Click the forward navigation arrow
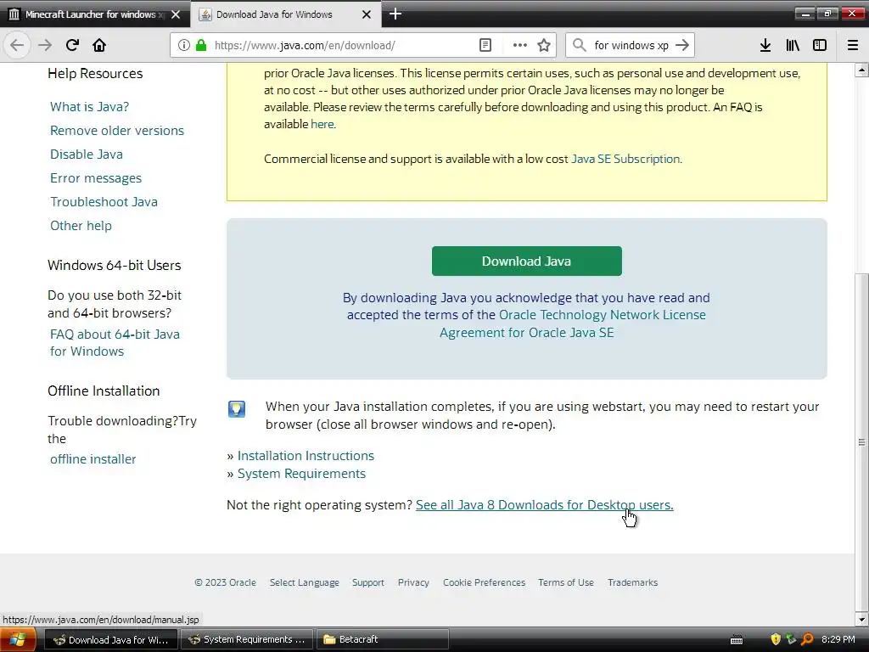This screenshot has width=869, height=652. click(x=45, y=45)
